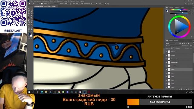Toggle airbrush build-up in options bar
The height and width of the screenshot is (109, 194).
pos(82,4)
